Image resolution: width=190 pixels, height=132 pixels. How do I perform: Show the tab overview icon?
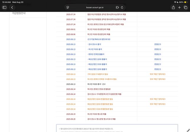[x=185, y=7]
